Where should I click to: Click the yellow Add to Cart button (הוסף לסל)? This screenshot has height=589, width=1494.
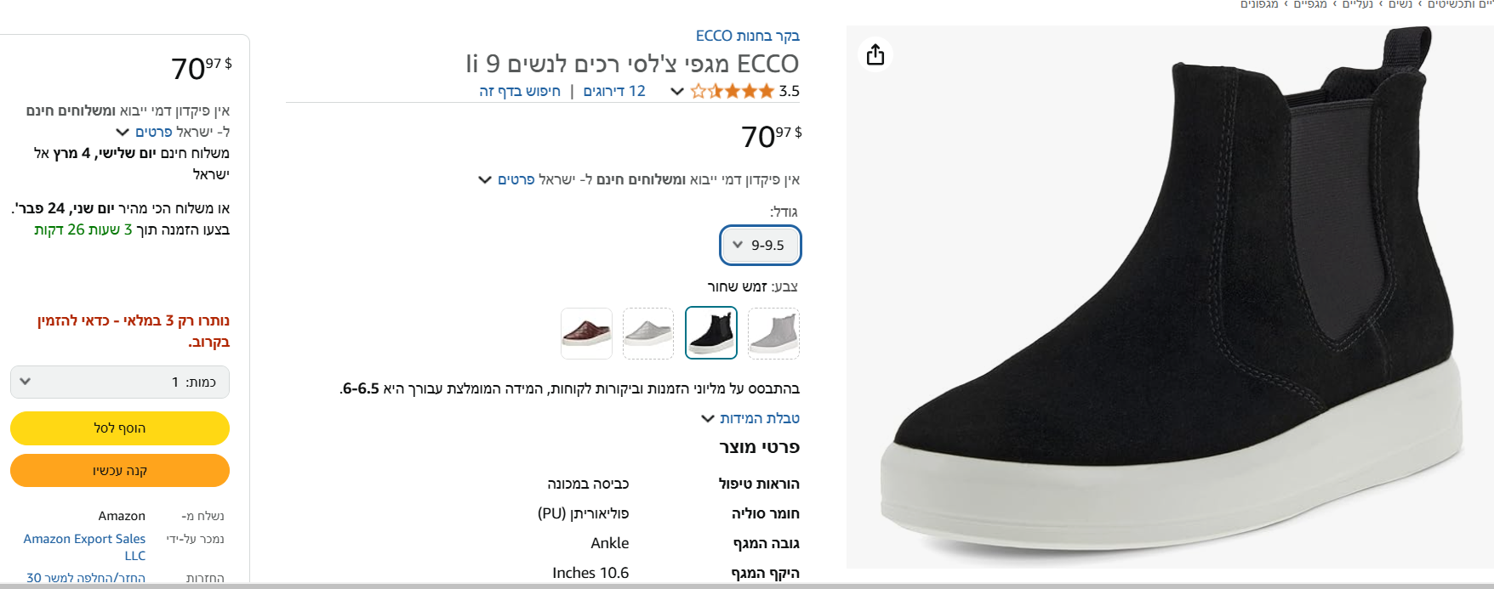pos(120,428)
